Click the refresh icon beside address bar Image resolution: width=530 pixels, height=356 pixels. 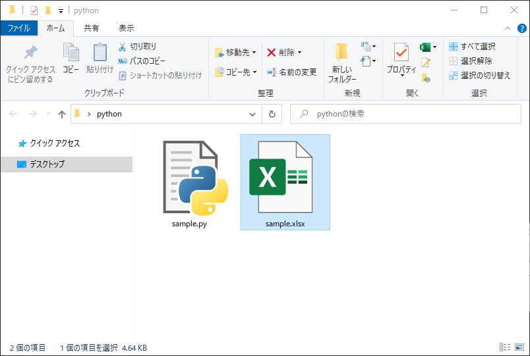(272, 114)
